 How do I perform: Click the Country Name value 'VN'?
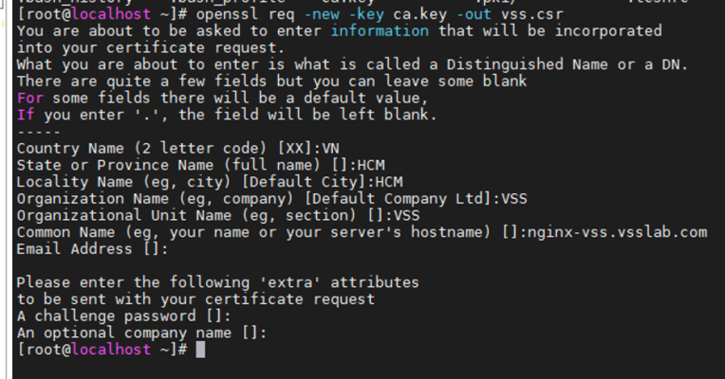(330, 148)
